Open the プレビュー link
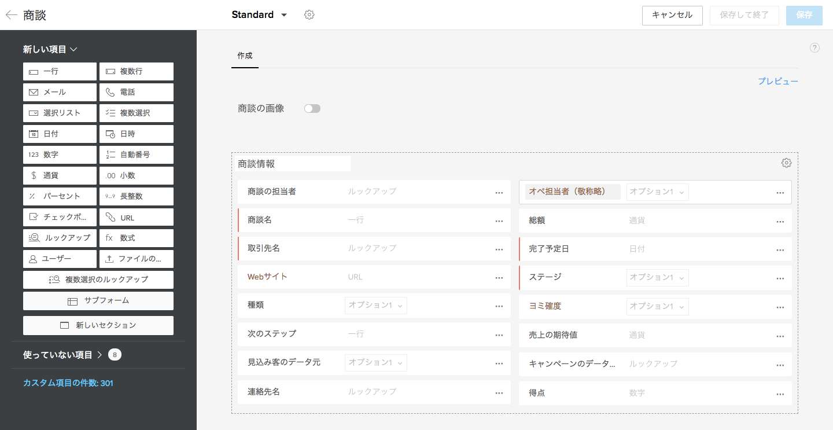Screen dimensions: 833x430 point(777,82)
